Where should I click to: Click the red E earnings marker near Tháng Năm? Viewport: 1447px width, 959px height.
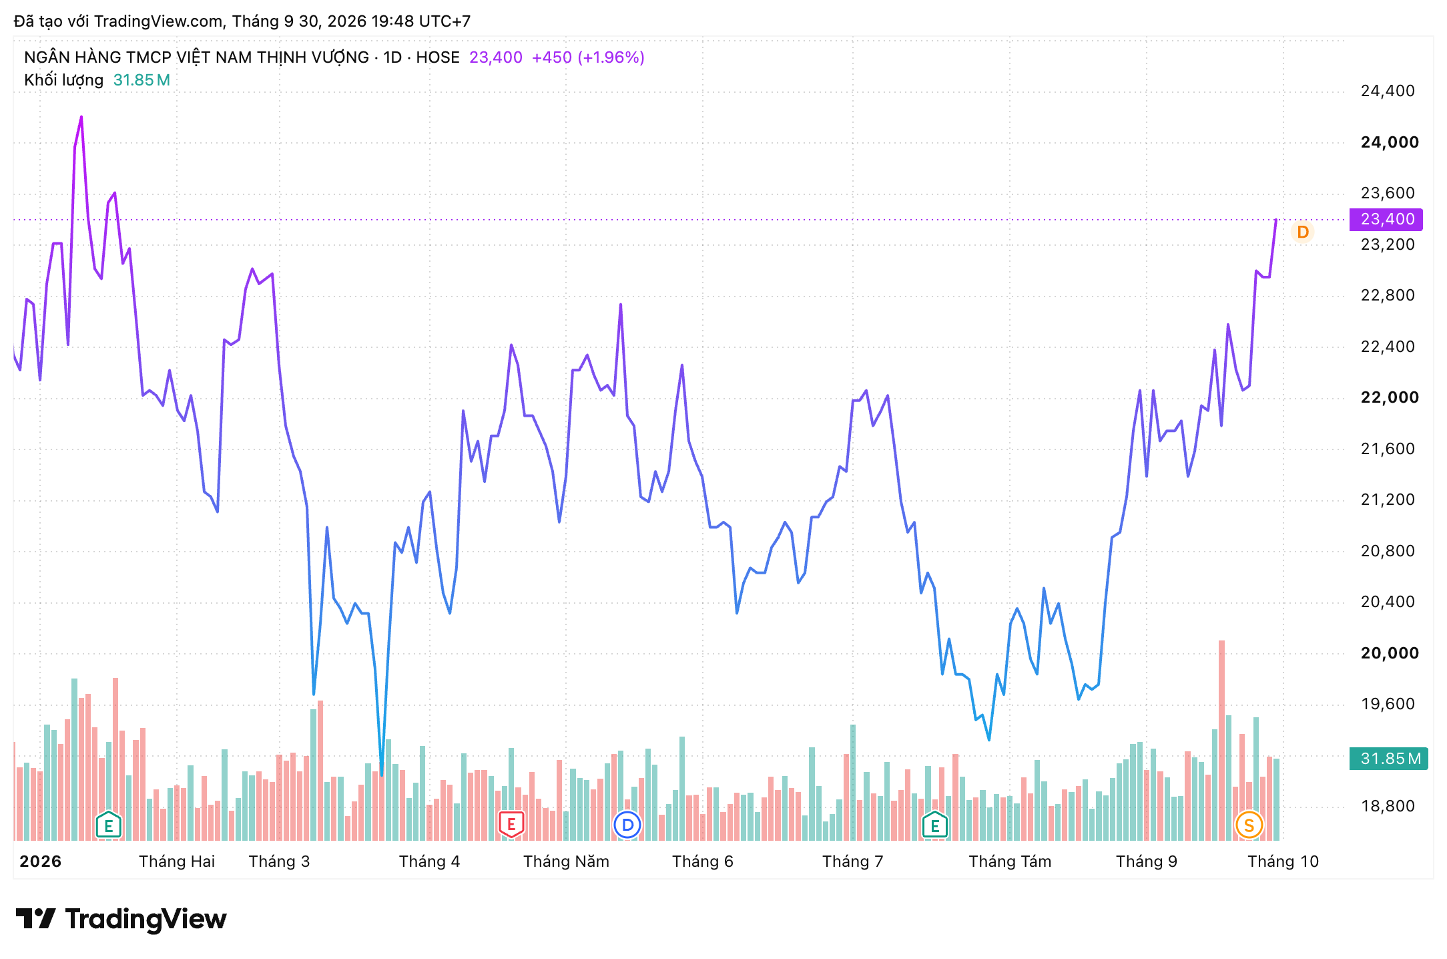pos(511,825)
